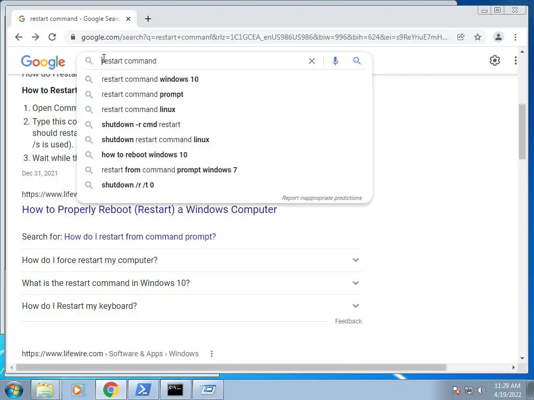534x400 pixels.
Task: Switch to the 'restart command - Google Search' tab
Action: (74, 19)
